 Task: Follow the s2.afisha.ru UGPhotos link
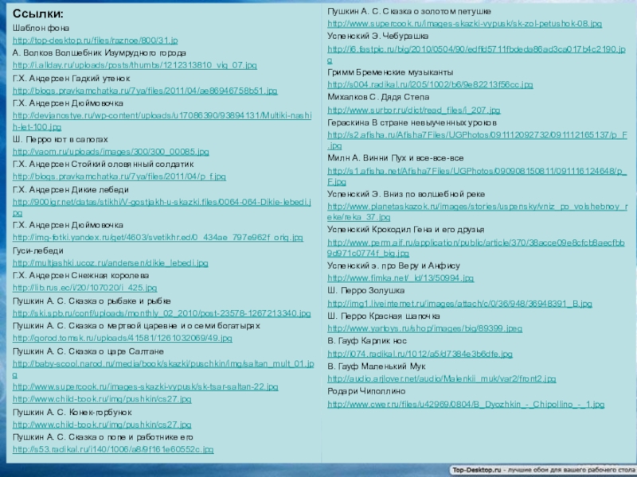click(477, 140)
